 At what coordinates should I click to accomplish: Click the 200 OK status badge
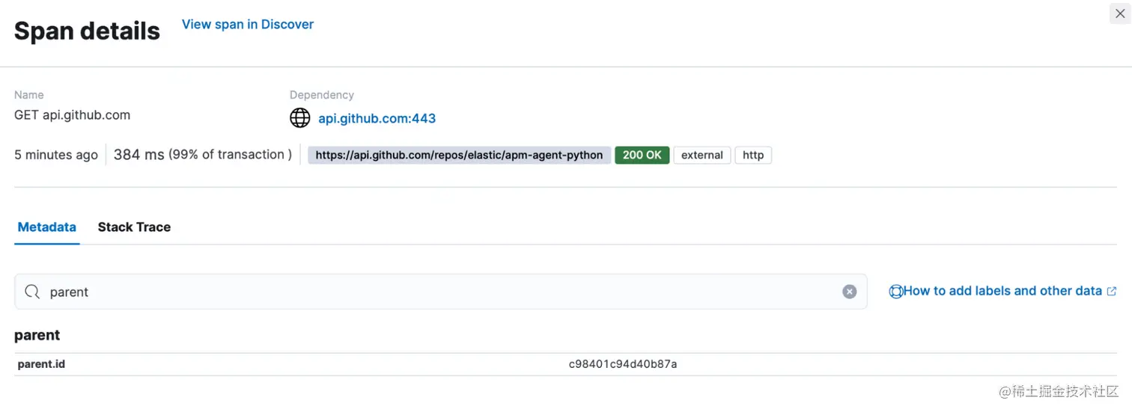tap(642, 155)
